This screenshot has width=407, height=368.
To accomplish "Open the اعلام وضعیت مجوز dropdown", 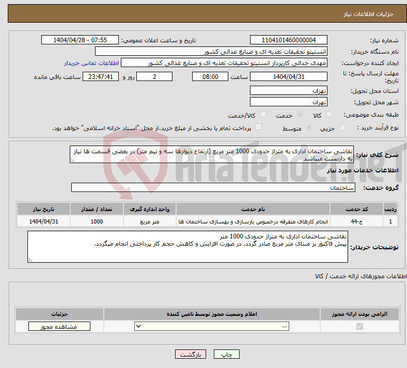I will 212,326.
